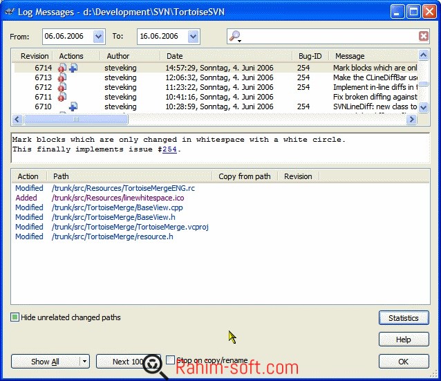Maximize the Log Messages window

tap(413, 12)
